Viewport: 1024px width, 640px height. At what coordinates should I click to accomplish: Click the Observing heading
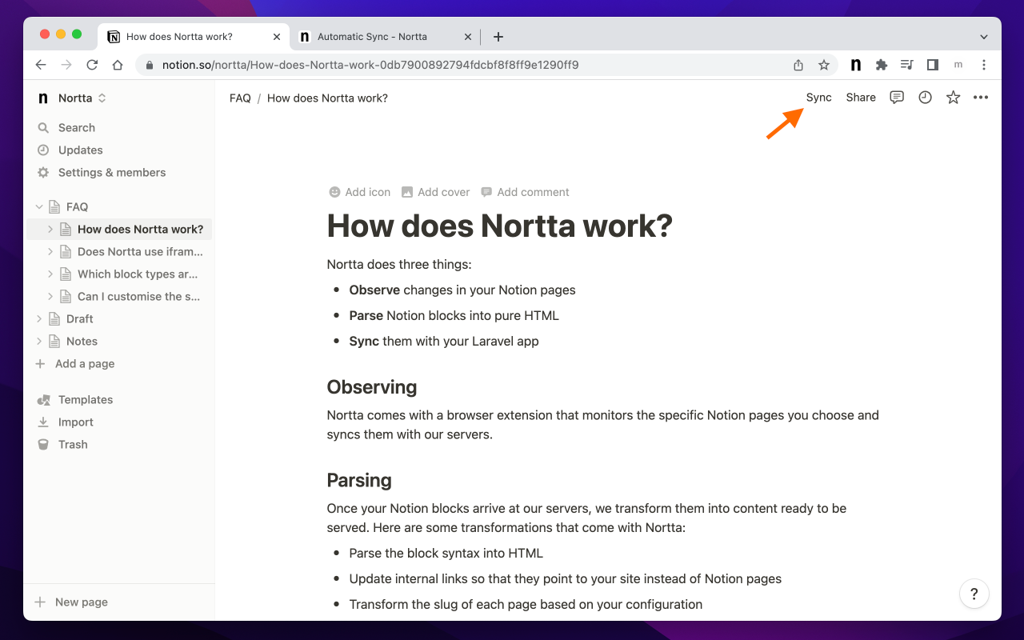(372, 387)
